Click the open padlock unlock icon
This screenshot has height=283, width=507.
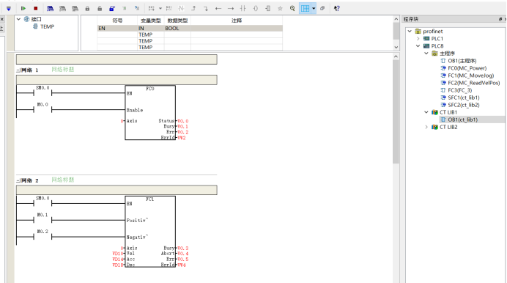(x=100, y=8)
